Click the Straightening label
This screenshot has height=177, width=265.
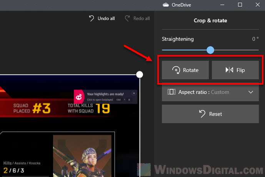pos(178,39)
